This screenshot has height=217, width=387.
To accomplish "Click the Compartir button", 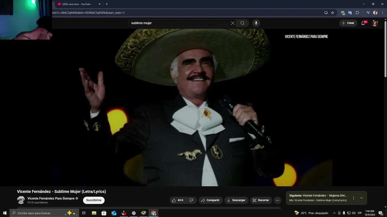I will pos(210,200).
